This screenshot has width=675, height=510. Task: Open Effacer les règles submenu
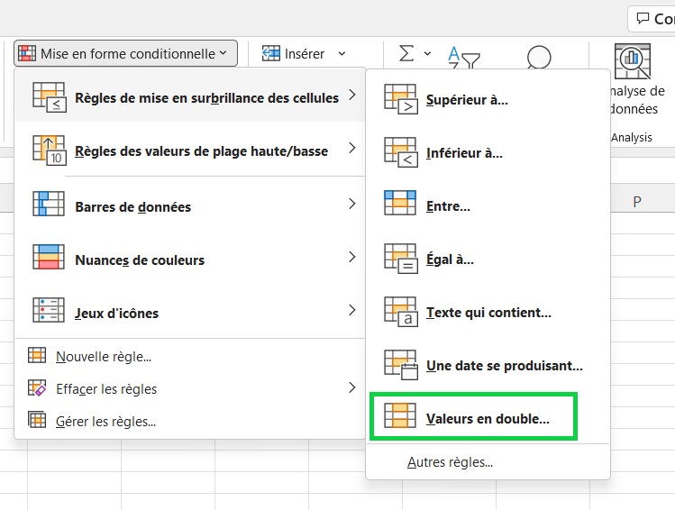point(190,388)
